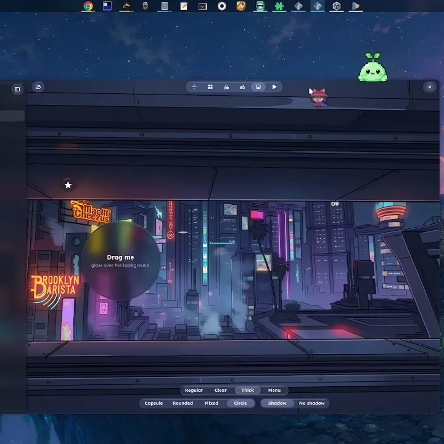Screen dimensions: 444x444
Task: Set shape to Circle
Action: [240, 403]
